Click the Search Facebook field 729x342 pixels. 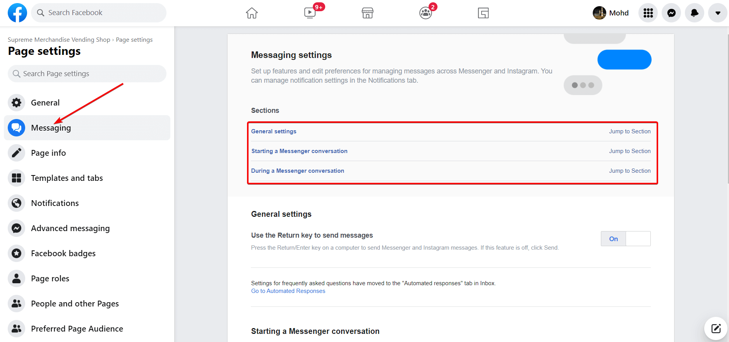99,13
